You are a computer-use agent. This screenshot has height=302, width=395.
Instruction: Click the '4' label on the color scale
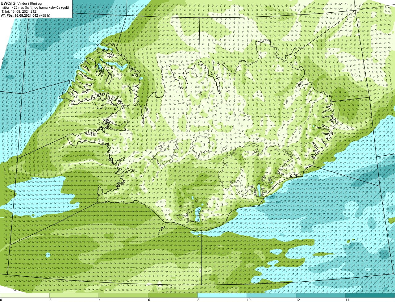pos(99,300)
